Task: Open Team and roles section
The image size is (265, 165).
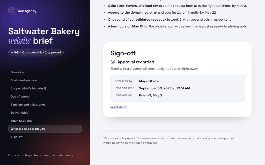Action: [x=21, y=121]
